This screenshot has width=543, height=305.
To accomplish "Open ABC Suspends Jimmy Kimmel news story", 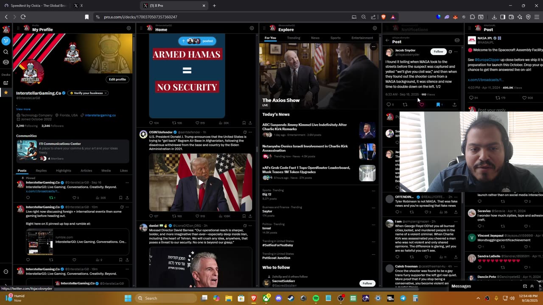I will pyautogui.click(x=319, y=130).
